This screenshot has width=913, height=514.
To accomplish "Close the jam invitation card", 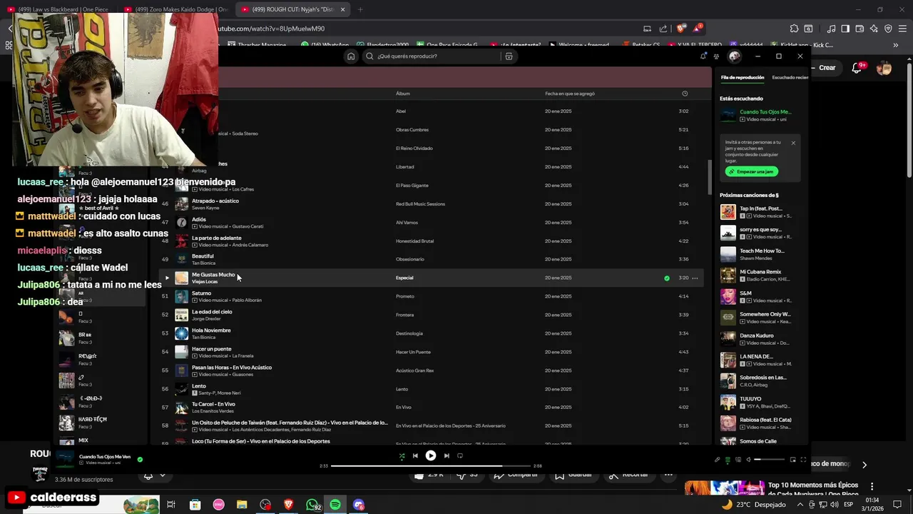I will 793,143.
